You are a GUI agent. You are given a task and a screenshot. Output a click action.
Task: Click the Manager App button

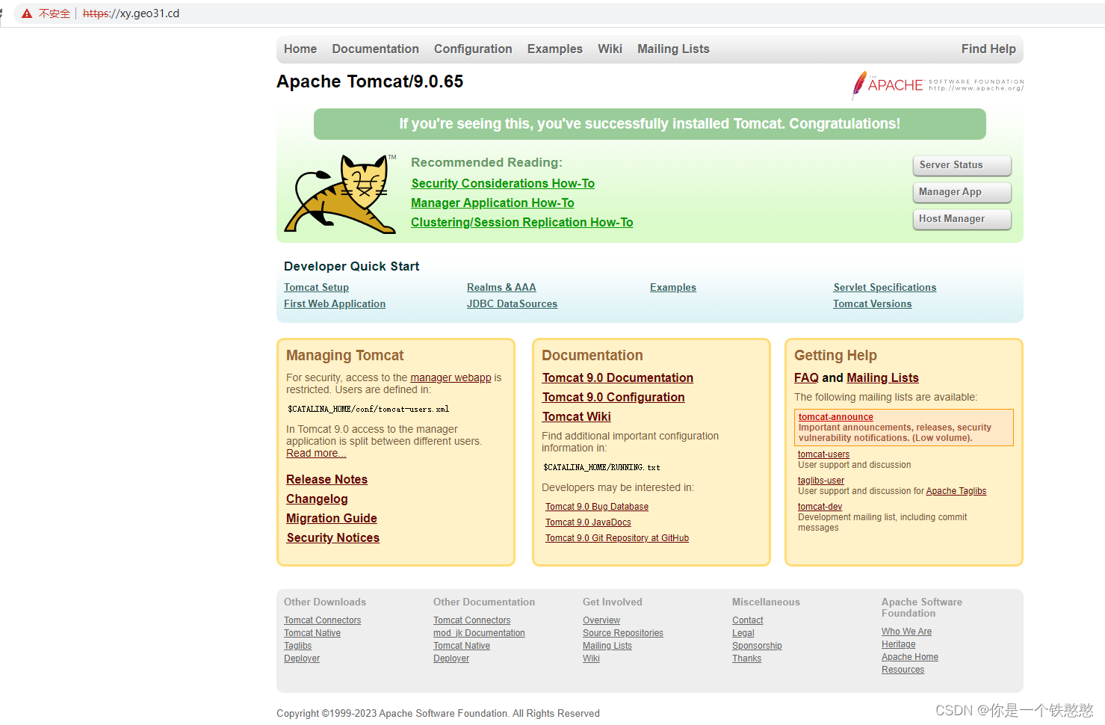(962, 192)
